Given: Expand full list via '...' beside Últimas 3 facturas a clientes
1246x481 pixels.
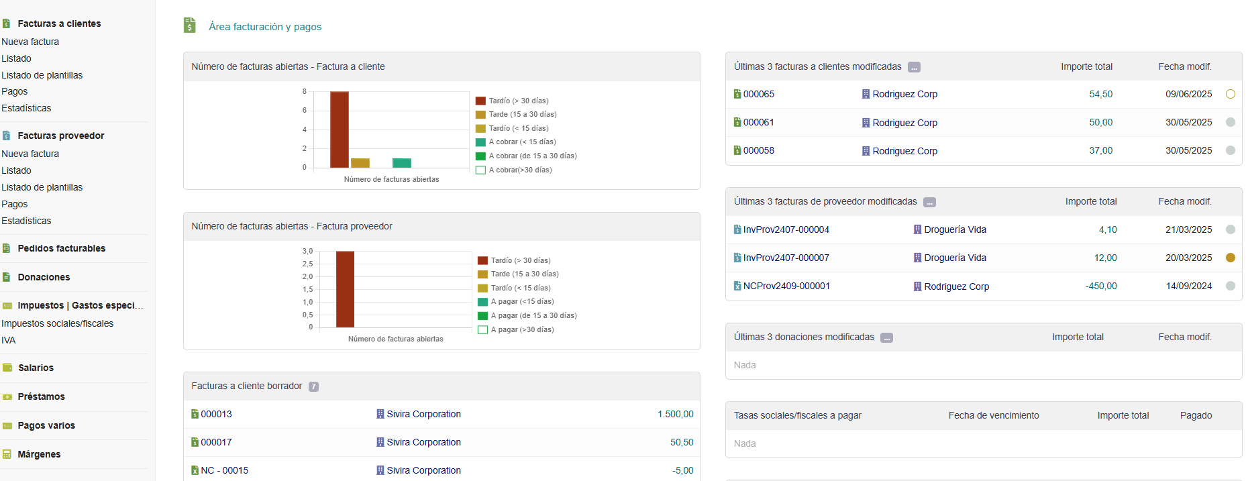Looking at the screenshot, I should pyautogui.click(x=914, y=67).
